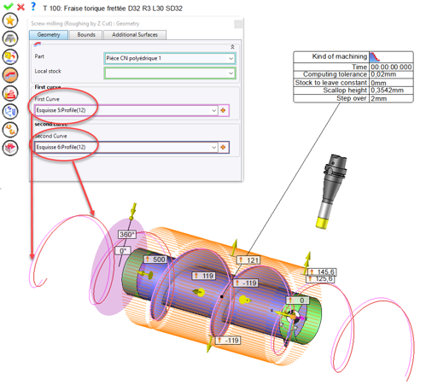The image size is (426, 385).
Task: Select the Geometry tab
Action: [49, 35]
